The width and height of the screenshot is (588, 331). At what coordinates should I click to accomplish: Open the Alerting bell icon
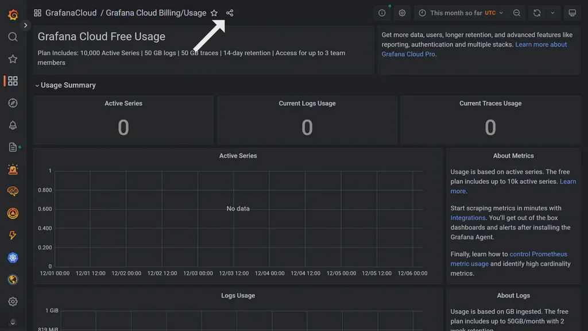click(x=13, y=125)
